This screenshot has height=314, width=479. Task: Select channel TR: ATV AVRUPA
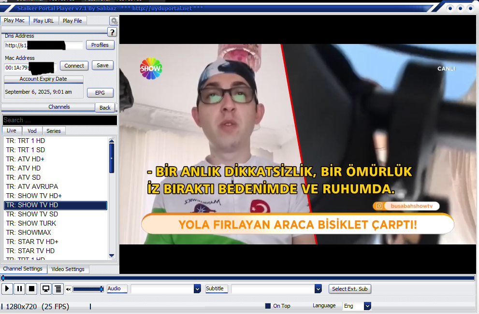click(x=56, y=186)
